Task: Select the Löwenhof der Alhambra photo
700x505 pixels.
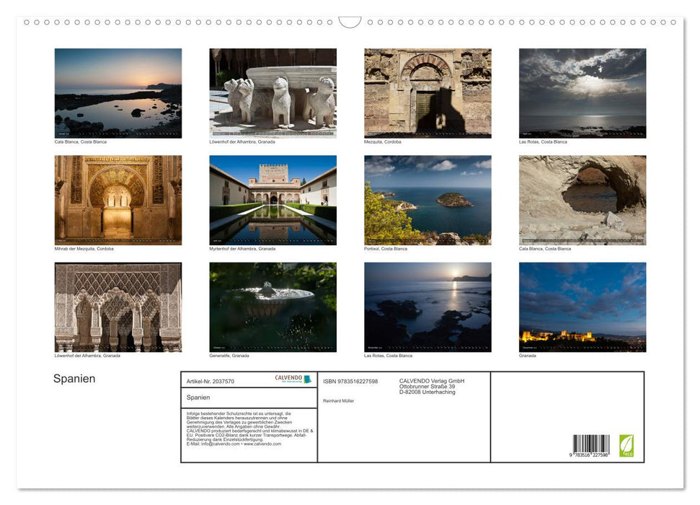Action: [273, 92]
